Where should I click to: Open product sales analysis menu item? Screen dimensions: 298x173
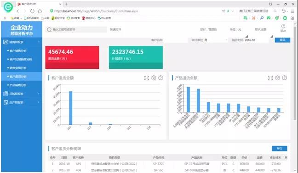click(18, 85)
